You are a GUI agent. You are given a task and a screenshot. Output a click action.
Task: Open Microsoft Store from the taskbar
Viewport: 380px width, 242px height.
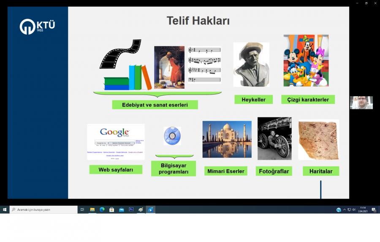[x=111, y=209]
